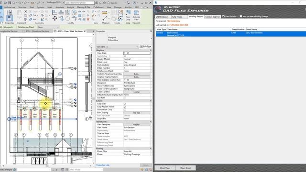The image size is (306, 172).
Task: Click the Favorites star icon in title bar
Action: coord(104,3)
